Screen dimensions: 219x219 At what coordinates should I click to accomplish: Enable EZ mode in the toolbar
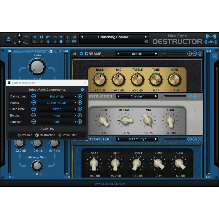point(67,42)
